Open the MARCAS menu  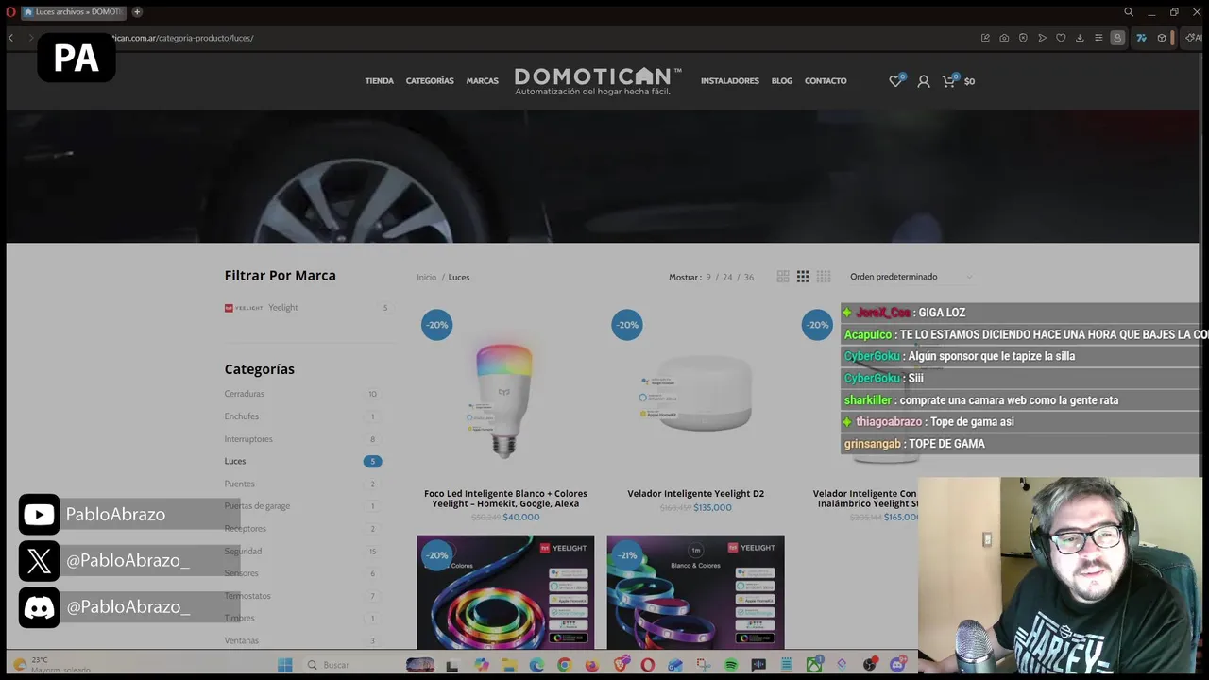click(x=482, y=81)
